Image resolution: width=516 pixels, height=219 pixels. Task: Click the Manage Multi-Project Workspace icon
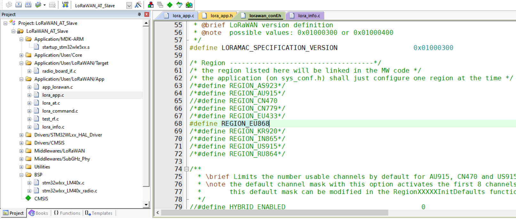[x=160, y=5]
